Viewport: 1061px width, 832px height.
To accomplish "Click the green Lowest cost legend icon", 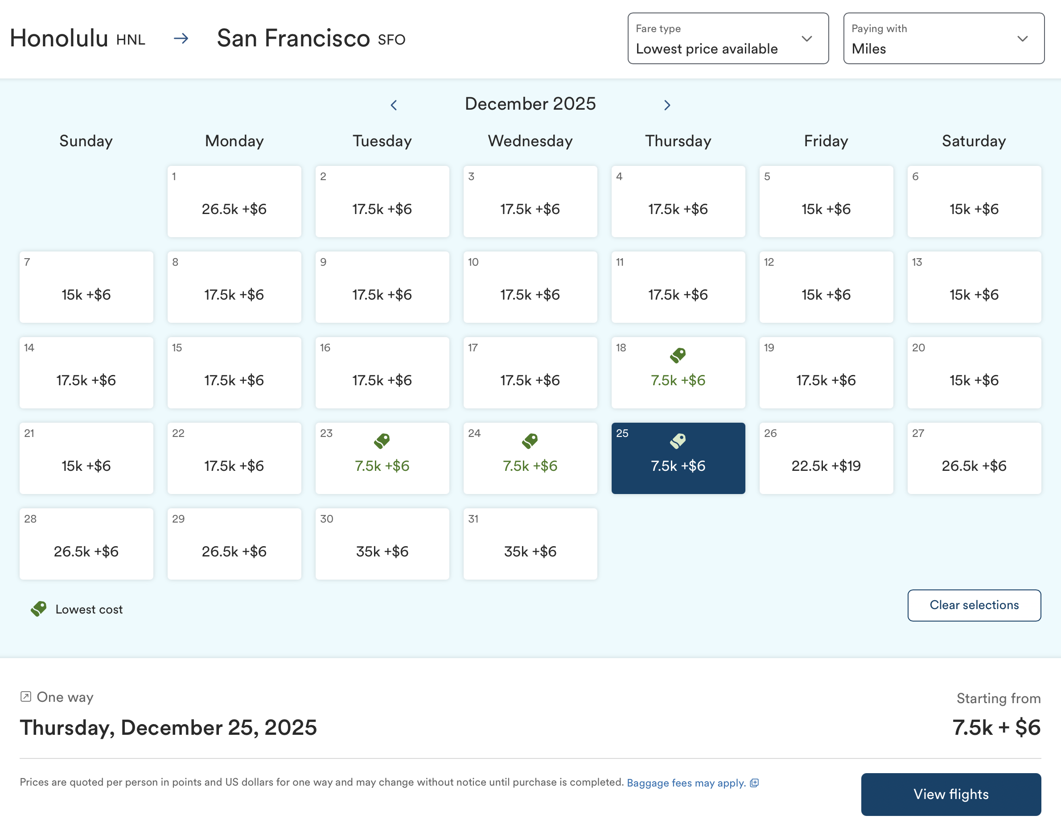I will (x=38, y=609).
